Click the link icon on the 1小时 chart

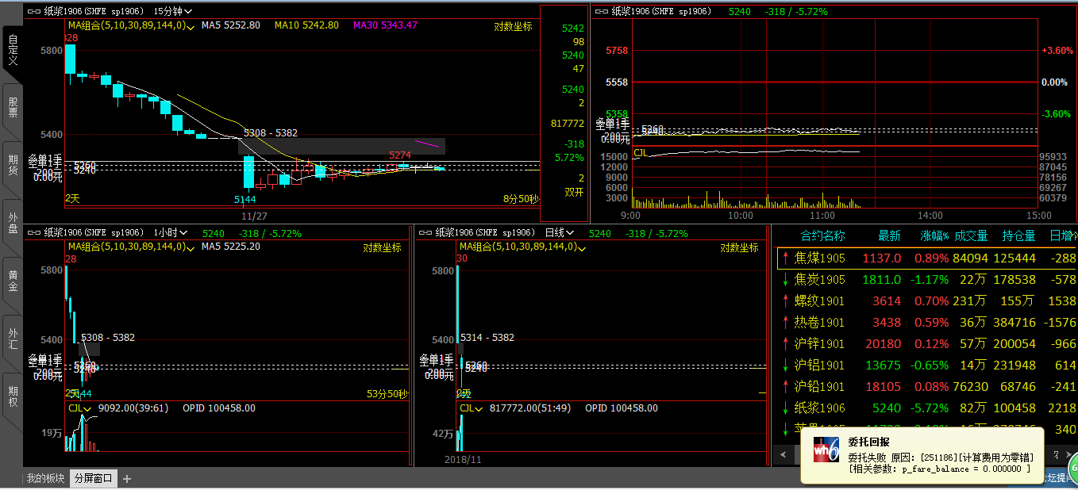pos(34,233)
